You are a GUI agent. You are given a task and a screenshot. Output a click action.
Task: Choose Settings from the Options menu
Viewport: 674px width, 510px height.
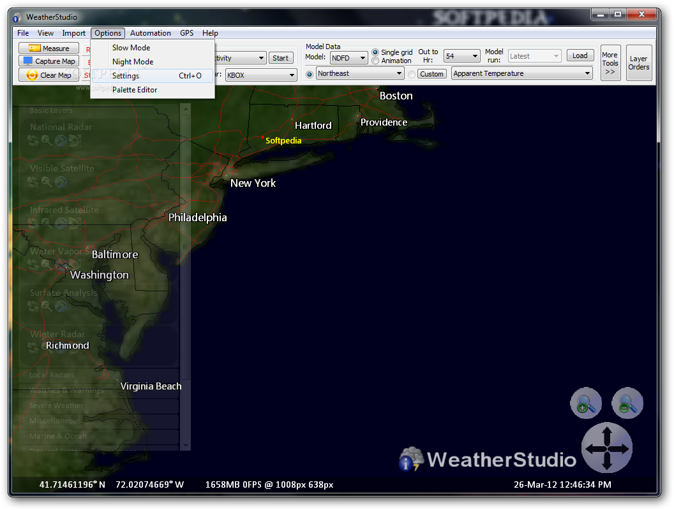(x=152, y=76)
